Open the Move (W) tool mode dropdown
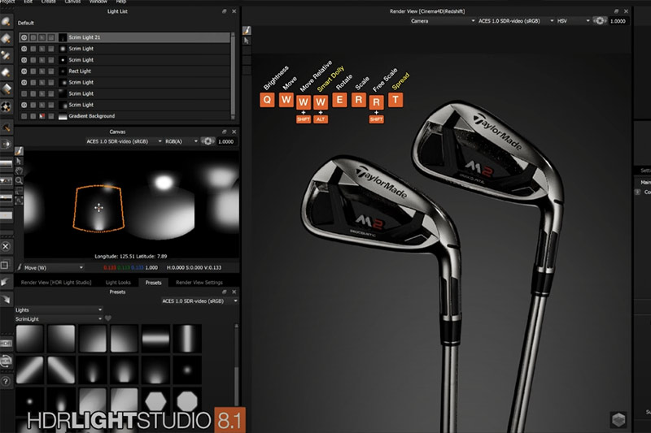The height and width of the screenshot is (433, 651). 54,267
